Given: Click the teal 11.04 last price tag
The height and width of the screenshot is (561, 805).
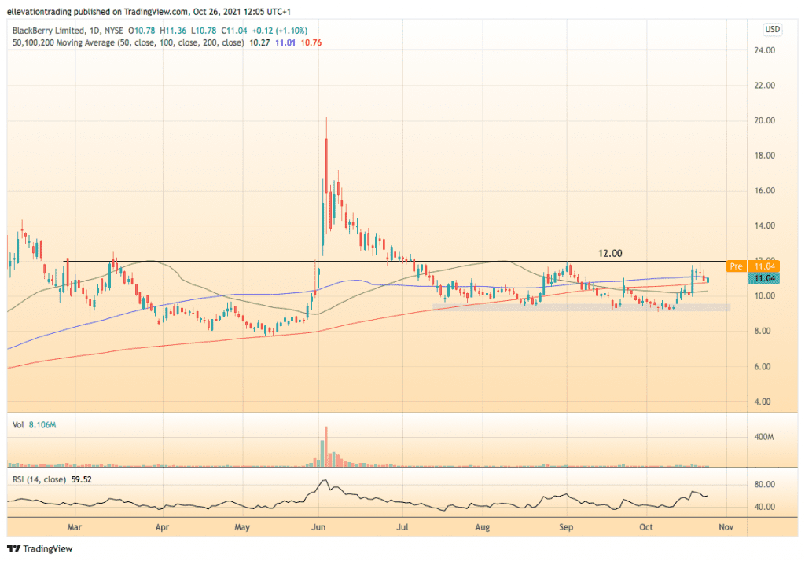Looking at the screenshot, I should coord(764,278).
